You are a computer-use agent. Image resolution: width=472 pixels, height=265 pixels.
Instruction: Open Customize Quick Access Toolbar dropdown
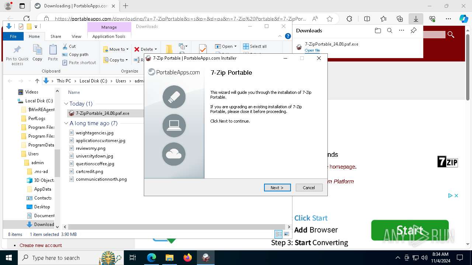coord(36,26)
